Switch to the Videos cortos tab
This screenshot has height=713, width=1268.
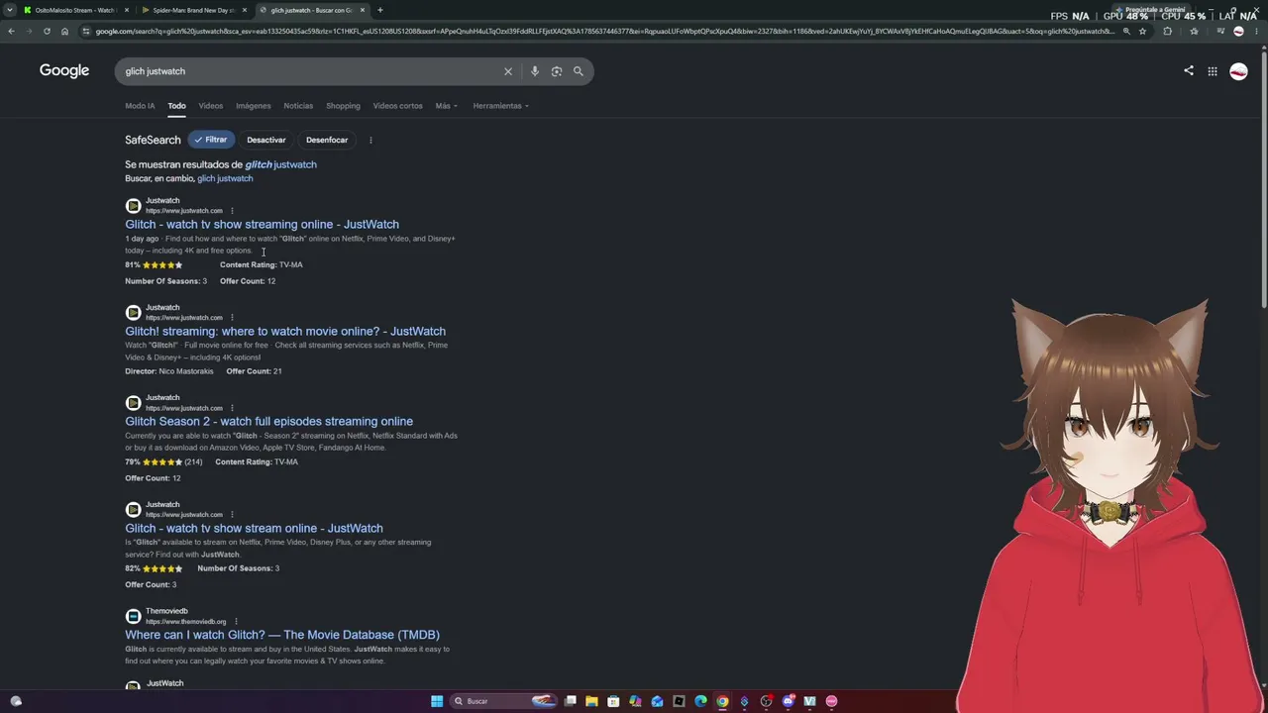[397, 106]
